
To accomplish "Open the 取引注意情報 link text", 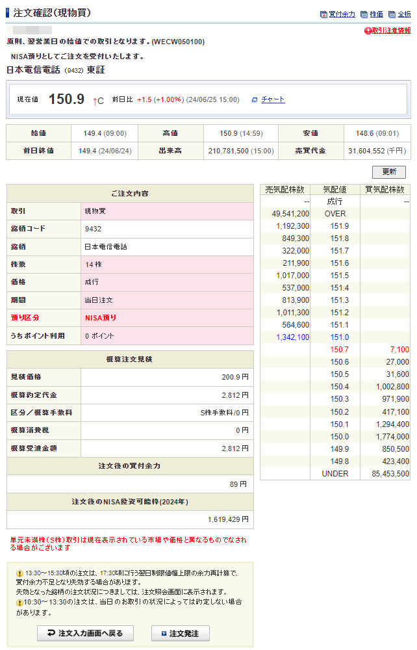I will tap(391, 31).
